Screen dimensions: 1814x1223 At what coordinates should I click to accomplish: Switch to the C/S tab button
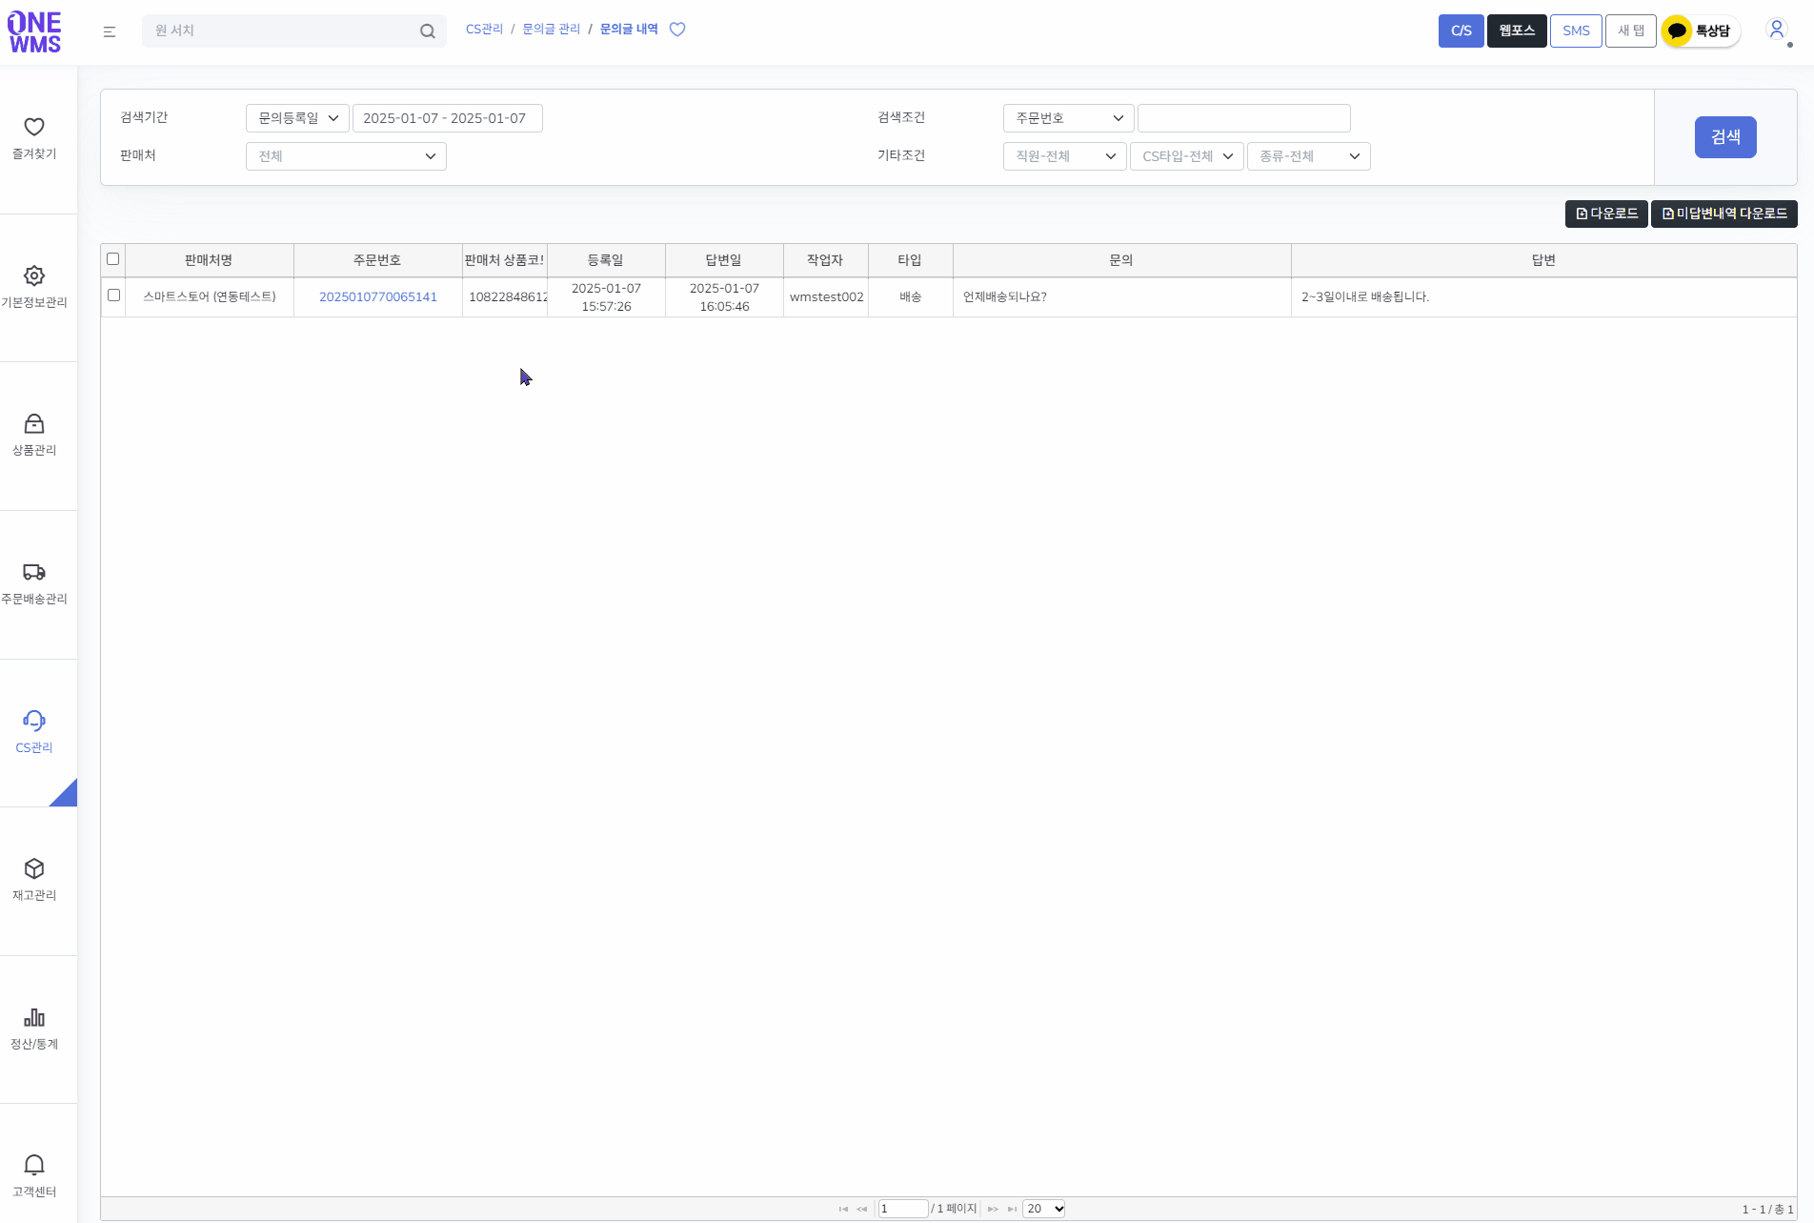pyautogui.click(x=1461, y=31)
